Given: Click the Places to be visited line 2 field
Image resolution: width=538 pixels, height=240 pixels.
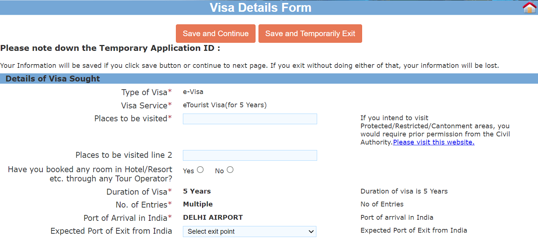Looking at the screenshot, I should 250,155.
